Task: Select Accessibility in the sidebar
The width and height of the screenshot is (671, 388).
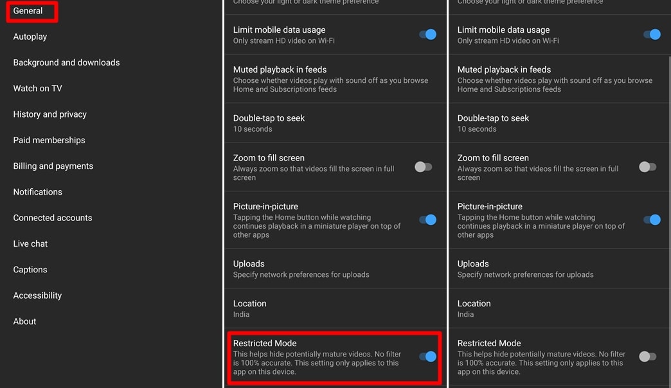Action: point(37,295)
